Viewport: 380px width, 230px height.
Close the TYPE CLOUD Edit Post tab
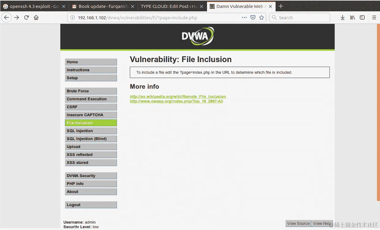point(201,6)
